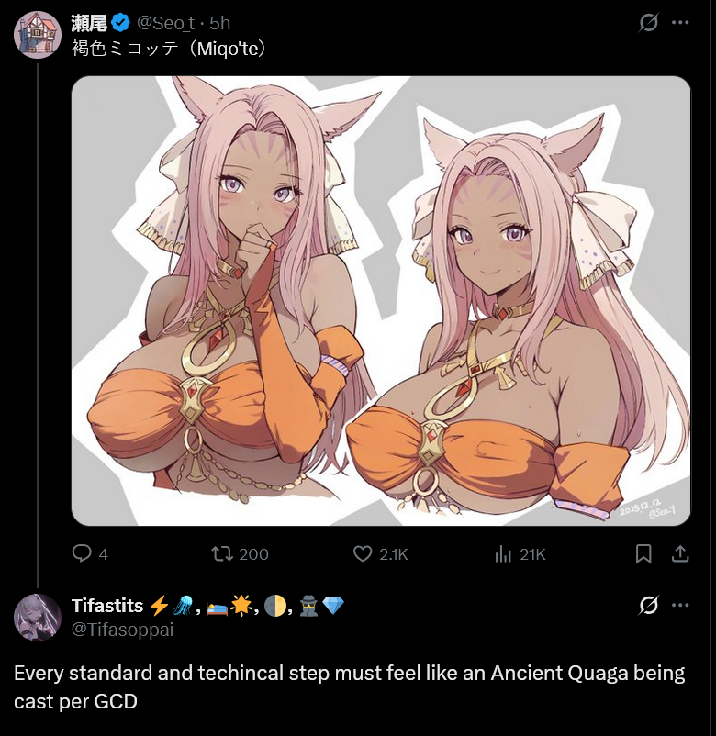Viewport: 716px width, 736px height.
Task: Click the 5h post timestamp
Action: (219, 23)
